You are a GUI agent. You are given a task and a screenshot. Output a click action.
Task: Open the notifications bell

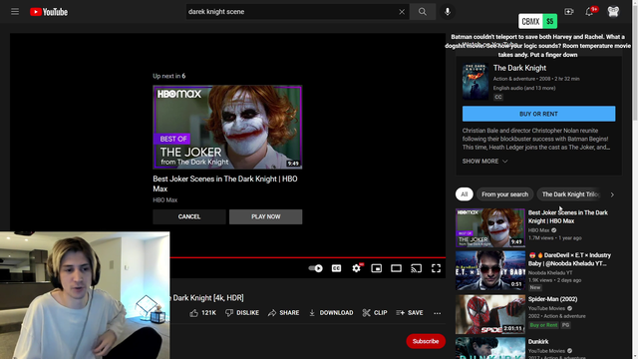[x=589, y=12]
